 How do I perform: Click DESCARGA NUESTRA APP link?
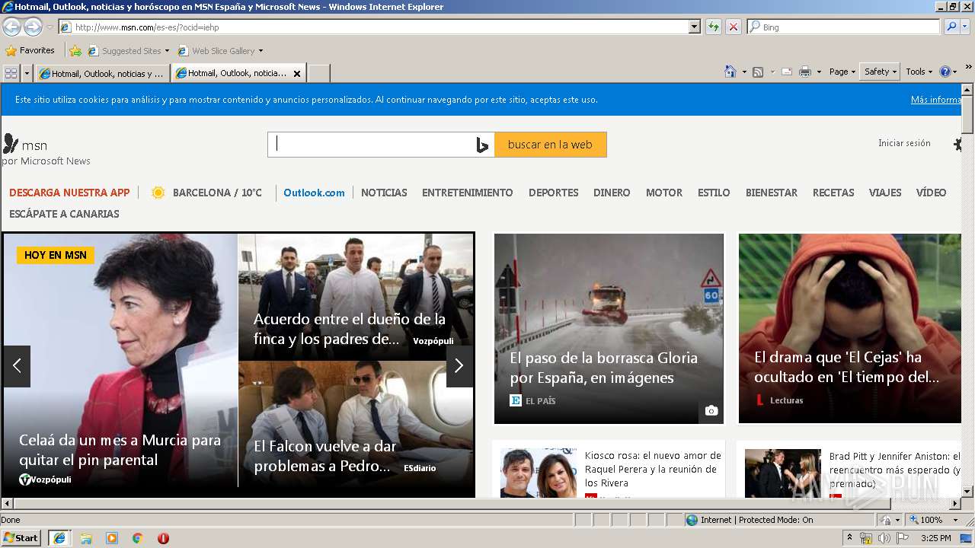tap(69, 193)
